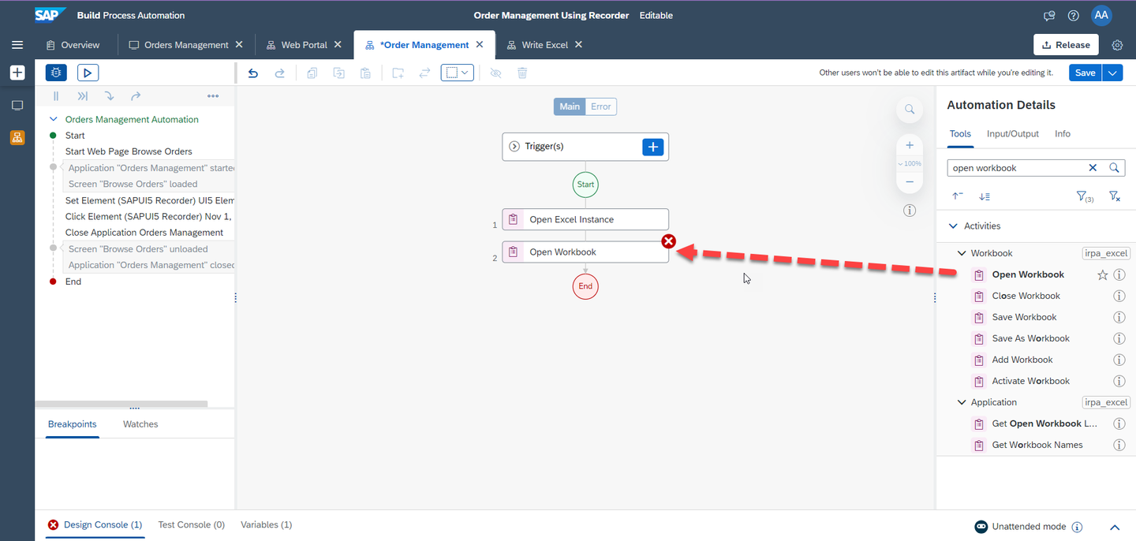Open the project settings gear icon
This screenshot has height=541, width=1136.
[x=1117, y=45]
